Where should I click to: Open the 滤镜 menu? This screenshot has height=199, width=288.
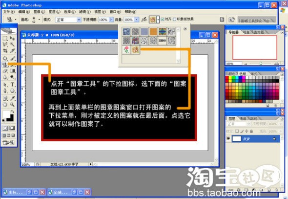[84, 12]
